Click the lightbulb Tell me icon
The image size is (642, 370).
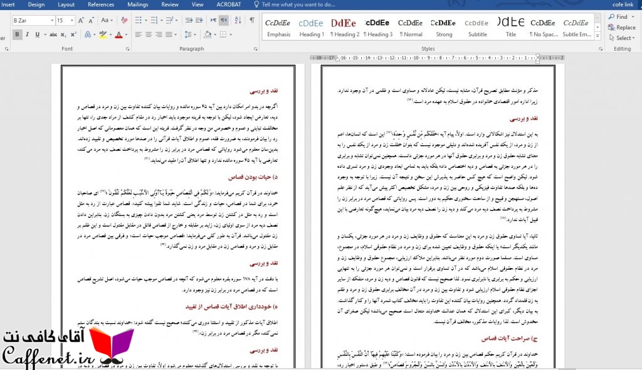(256, 4)
